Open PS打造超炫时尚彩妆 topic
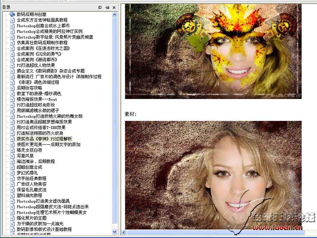This screenshot has width=317, height=238. [36, 105]
